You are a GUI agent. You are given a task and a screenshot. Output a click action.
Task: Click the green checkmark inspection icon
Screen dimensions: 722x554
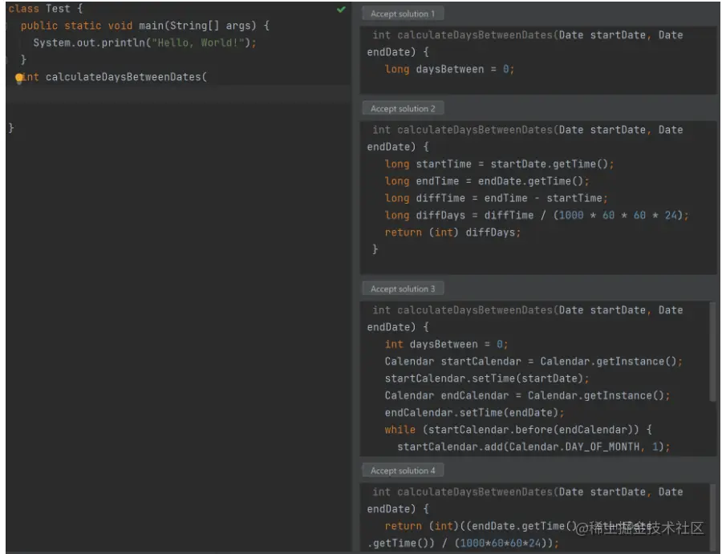point(341,9)
